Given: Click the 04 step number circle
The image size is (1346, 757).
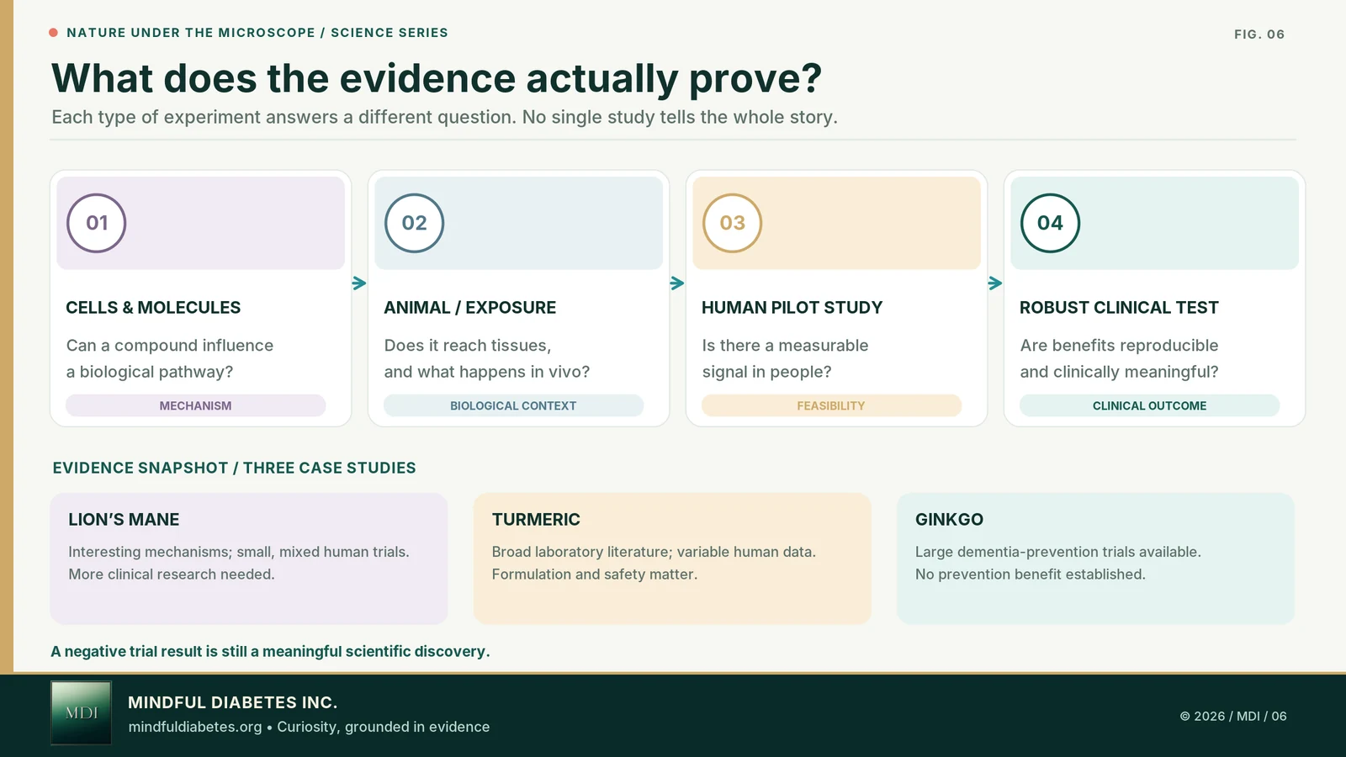Looking at the screenshot, I should click(1051, 223).
